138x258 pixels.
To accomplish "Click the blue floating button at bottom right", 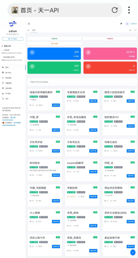I will (133, 252).
